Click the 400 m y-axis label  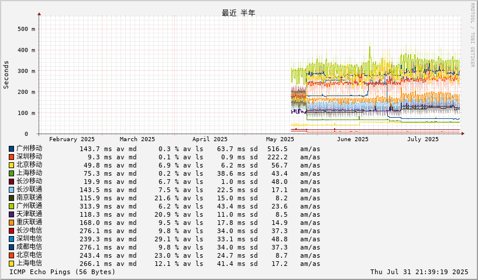point(26,50)
